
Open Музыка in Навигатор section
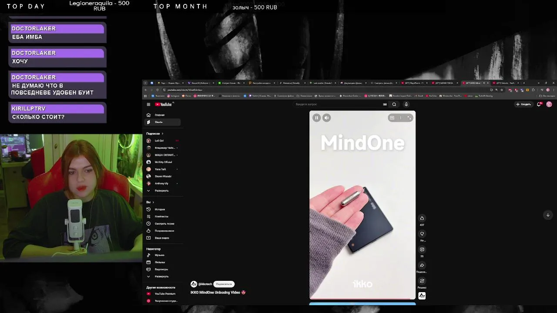click(x=162, y=255)
